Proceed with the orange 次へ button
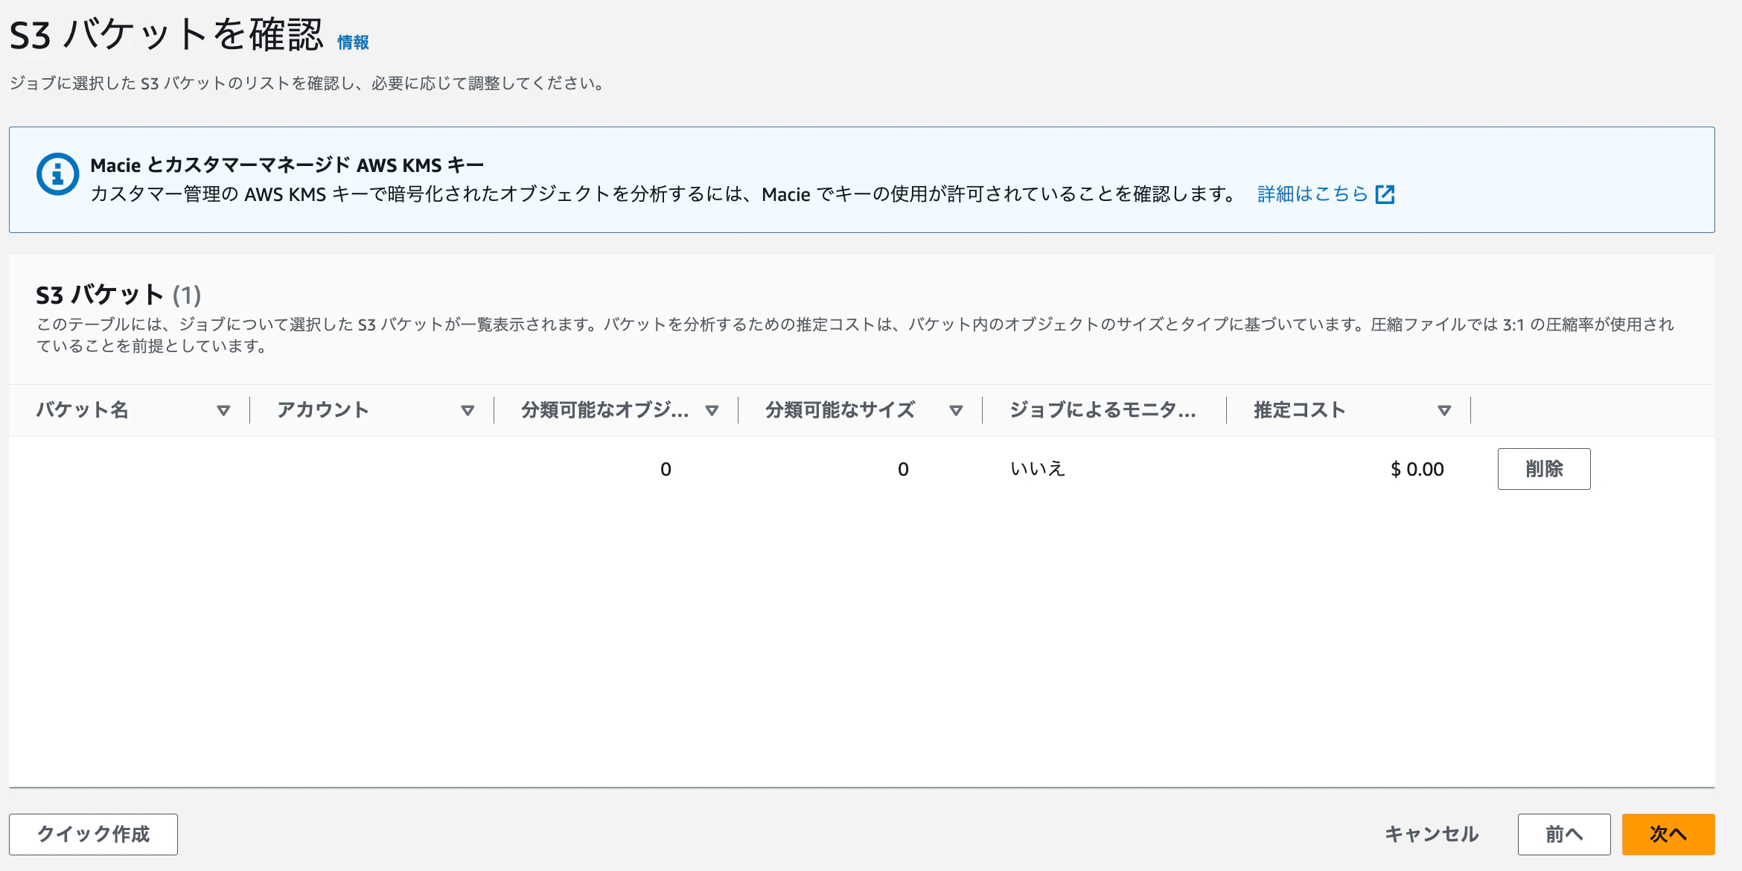The height and width of the screenshot is (871, 1742). [1668, 834]
